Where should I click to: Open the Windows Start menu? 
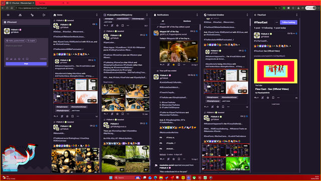(x=111, y=177)
